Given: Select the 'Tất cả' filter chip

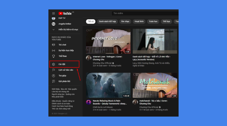Looking at the screenshot, I should click(91, 21).
